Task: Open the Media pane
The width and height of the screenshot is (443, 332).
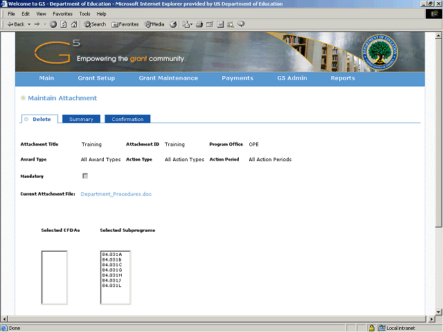Action: pyautogui.click(x=154, y=25)
